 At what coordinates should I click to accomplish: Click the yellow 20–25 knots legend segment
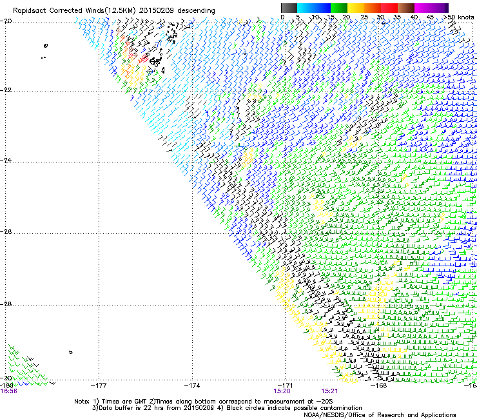tap(356, 8)
